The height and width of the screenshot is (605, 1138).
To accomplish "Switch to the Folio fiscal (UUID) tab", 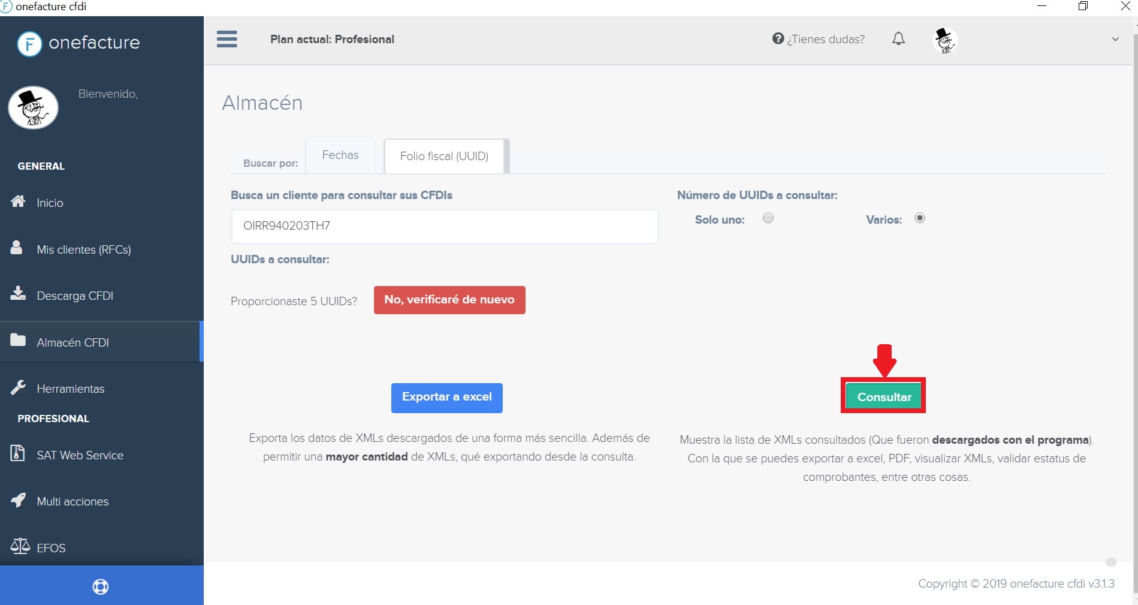I will [x=445, y=156].
